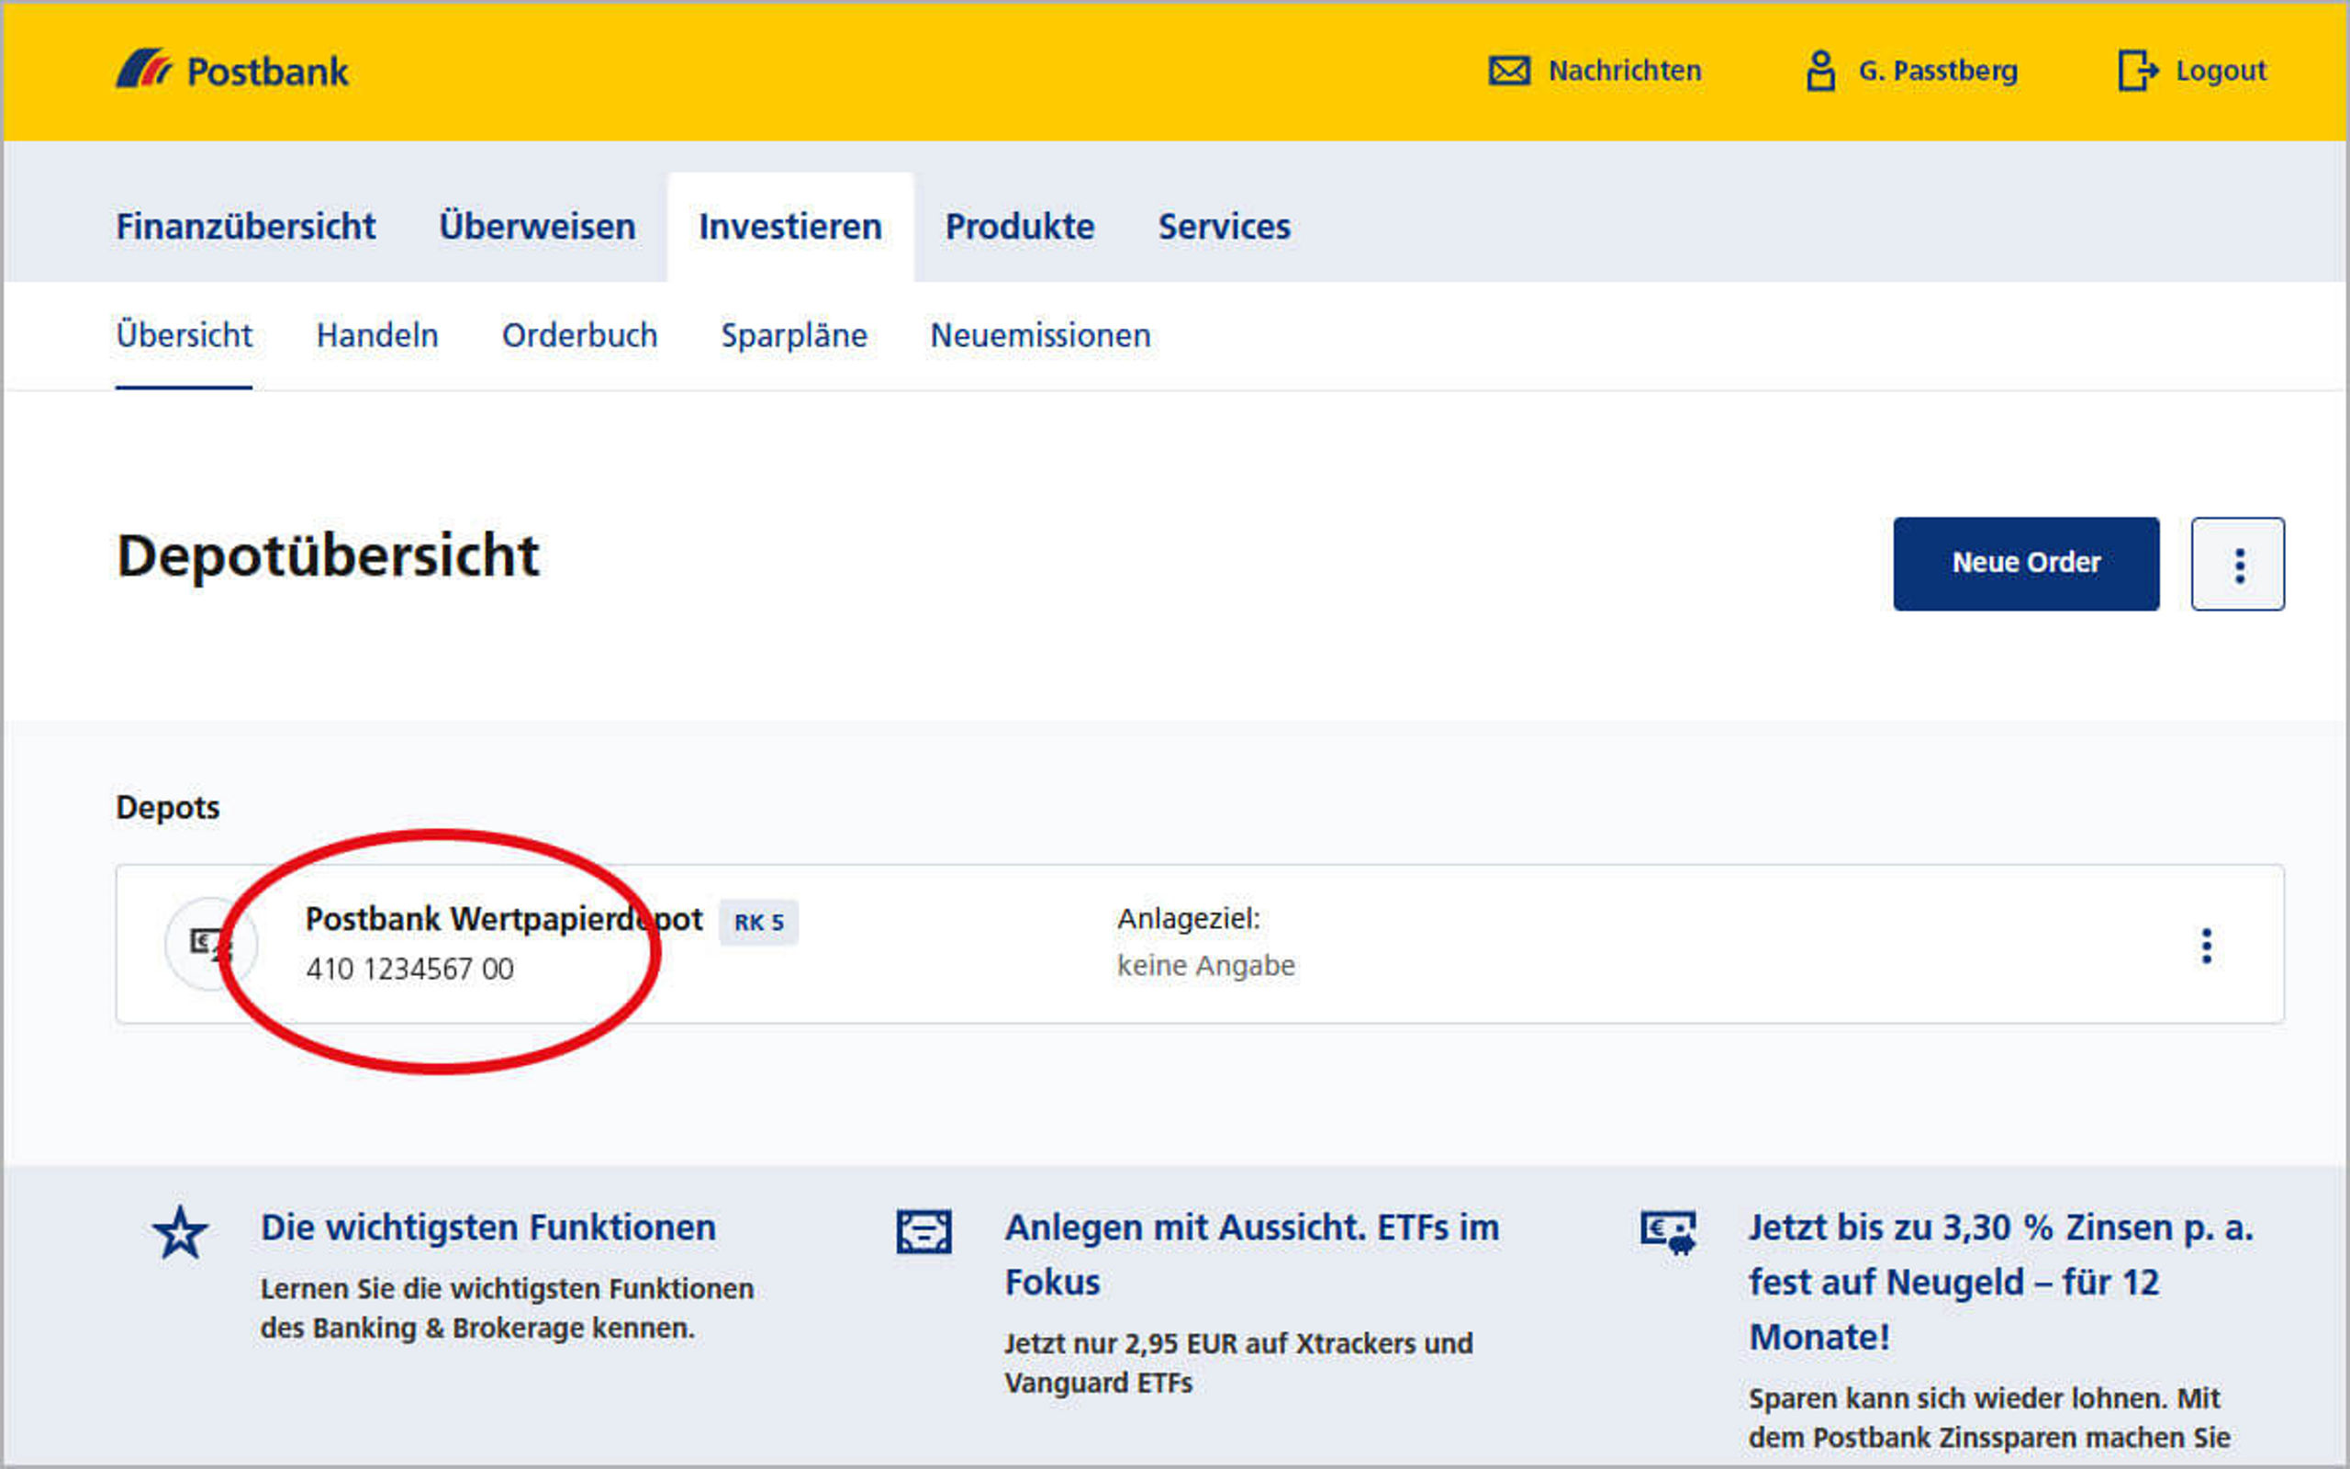
Task: Open Anlegen mit Aussicht ETFs link
Action: 1252,1254
